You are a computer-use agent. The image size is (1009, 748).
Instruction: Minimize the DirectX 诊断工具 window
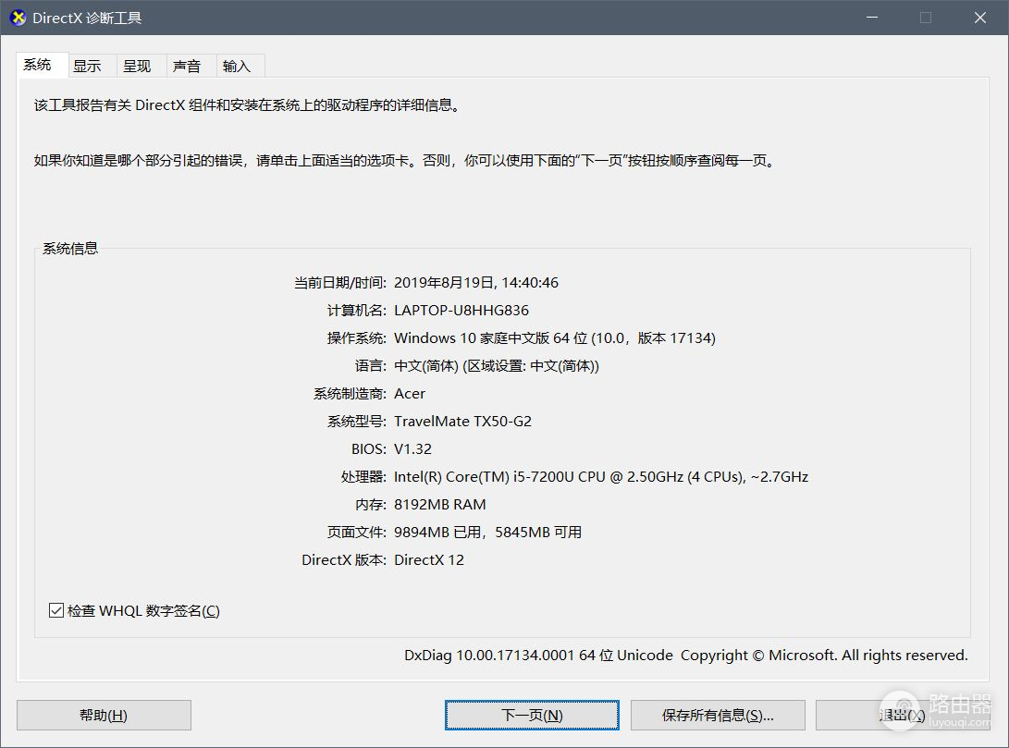click(870, 18)
